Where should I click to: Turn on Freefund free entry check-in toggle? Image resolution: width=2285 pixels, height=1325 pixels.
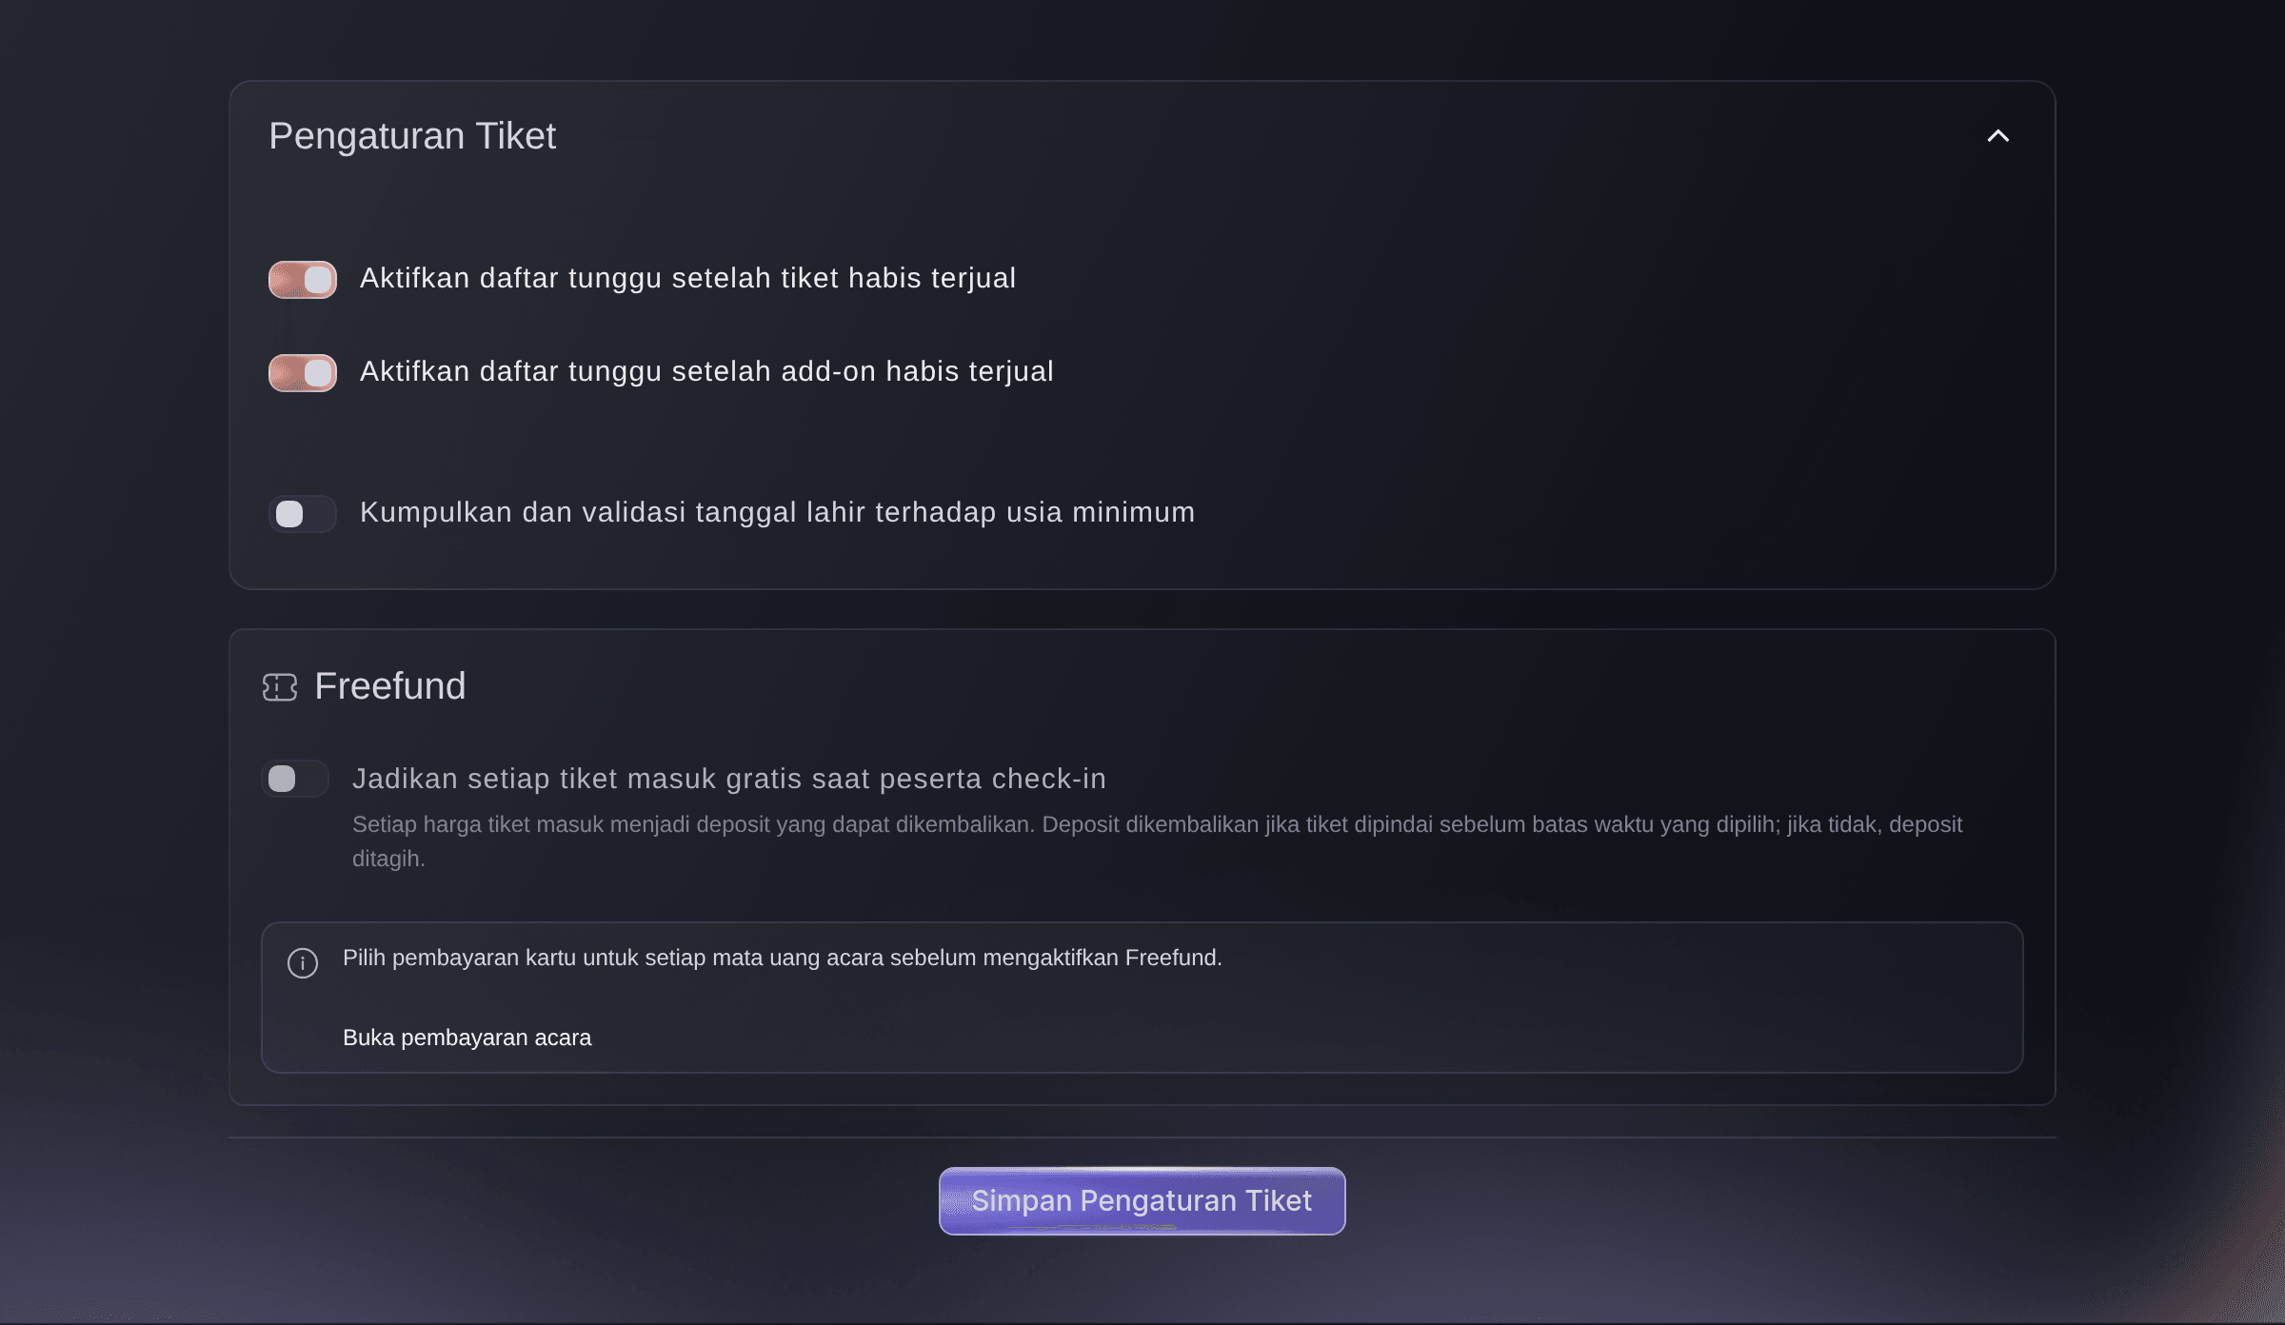295,779
